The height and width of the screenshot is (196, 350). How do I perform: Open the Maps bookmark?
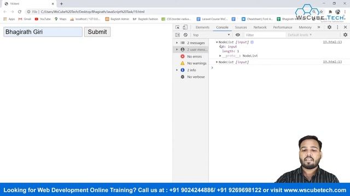61,19
